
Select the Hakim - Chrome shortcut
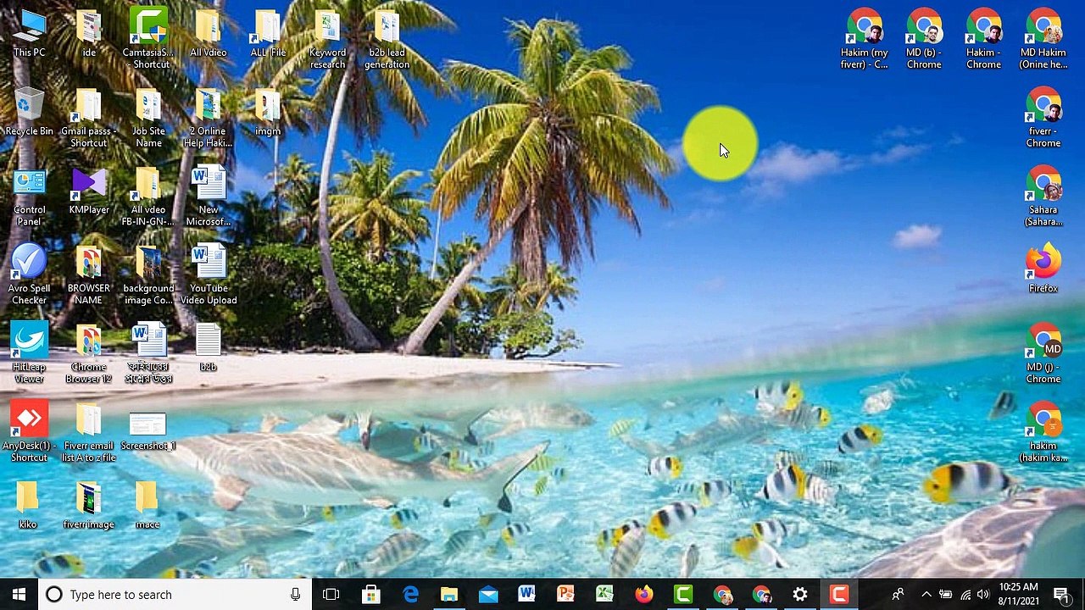coord(983,40)
